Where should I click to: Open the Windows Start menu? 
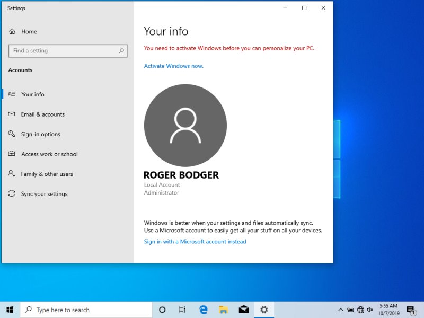(x=10, y=310)
